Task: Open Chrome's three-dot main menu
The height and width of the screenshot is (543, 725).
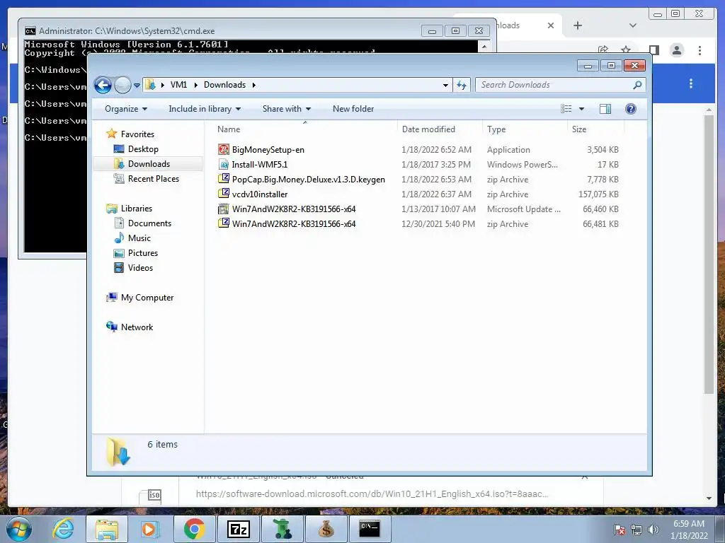Action: tap(700, 50)
